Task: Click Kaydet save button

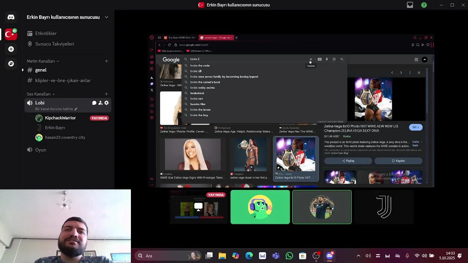Action: point(398,161)
